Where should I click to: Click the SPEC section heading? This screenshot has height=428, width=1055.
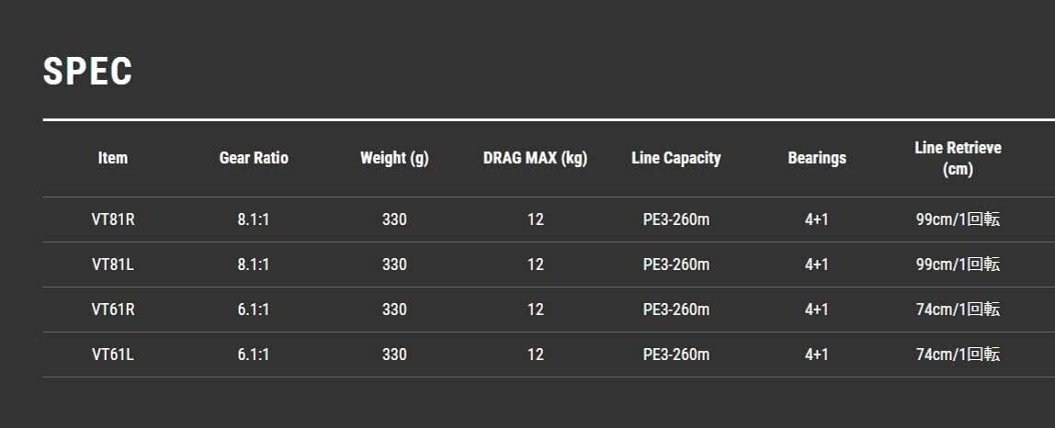point(88,72)
